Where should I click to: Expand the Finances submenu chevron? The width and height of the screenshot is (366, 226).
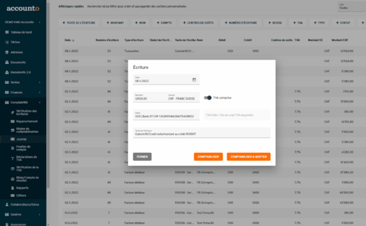pos(39,93)
